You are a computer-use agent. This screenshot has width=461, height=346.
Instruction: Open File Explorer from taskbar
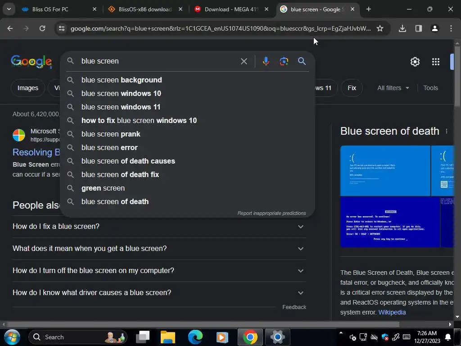point(168,337)
